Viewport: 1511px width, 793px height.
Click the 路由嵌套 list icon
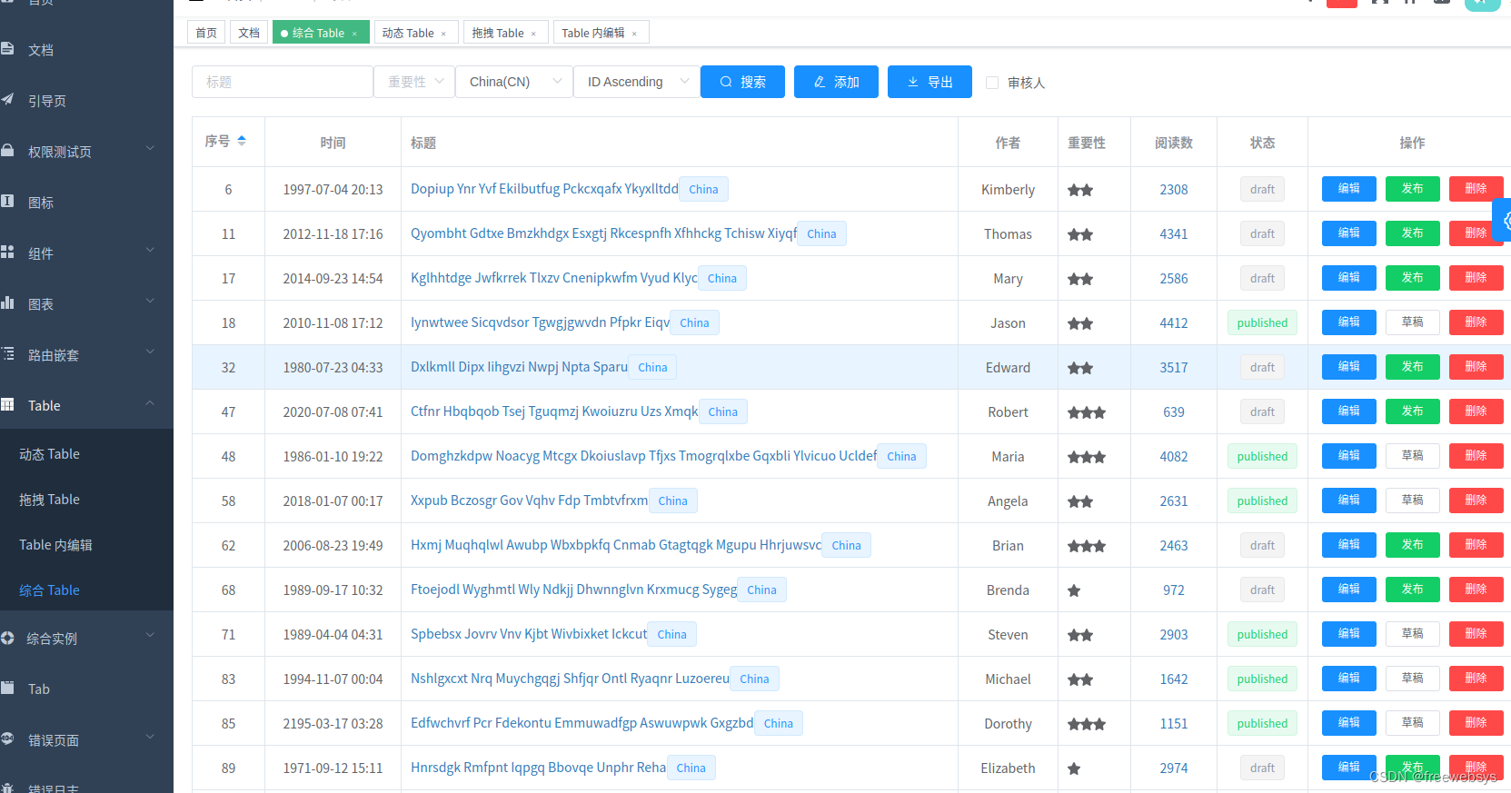point(7,354)
